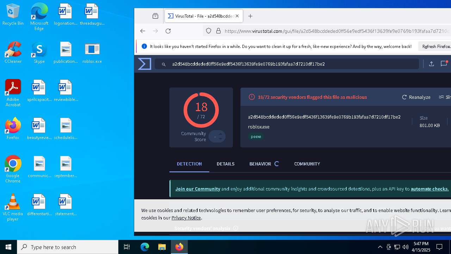Open Firefox tab overview (Firefox View) icon
451x254 pixels.
coord(155,16)
